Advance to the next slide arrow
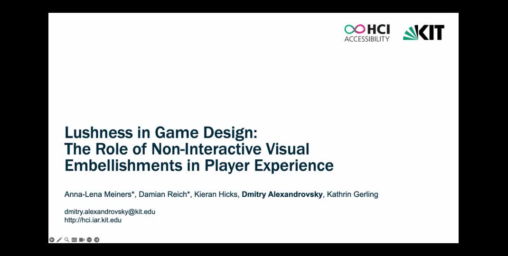The image size is (508, 256). point(97,240)
